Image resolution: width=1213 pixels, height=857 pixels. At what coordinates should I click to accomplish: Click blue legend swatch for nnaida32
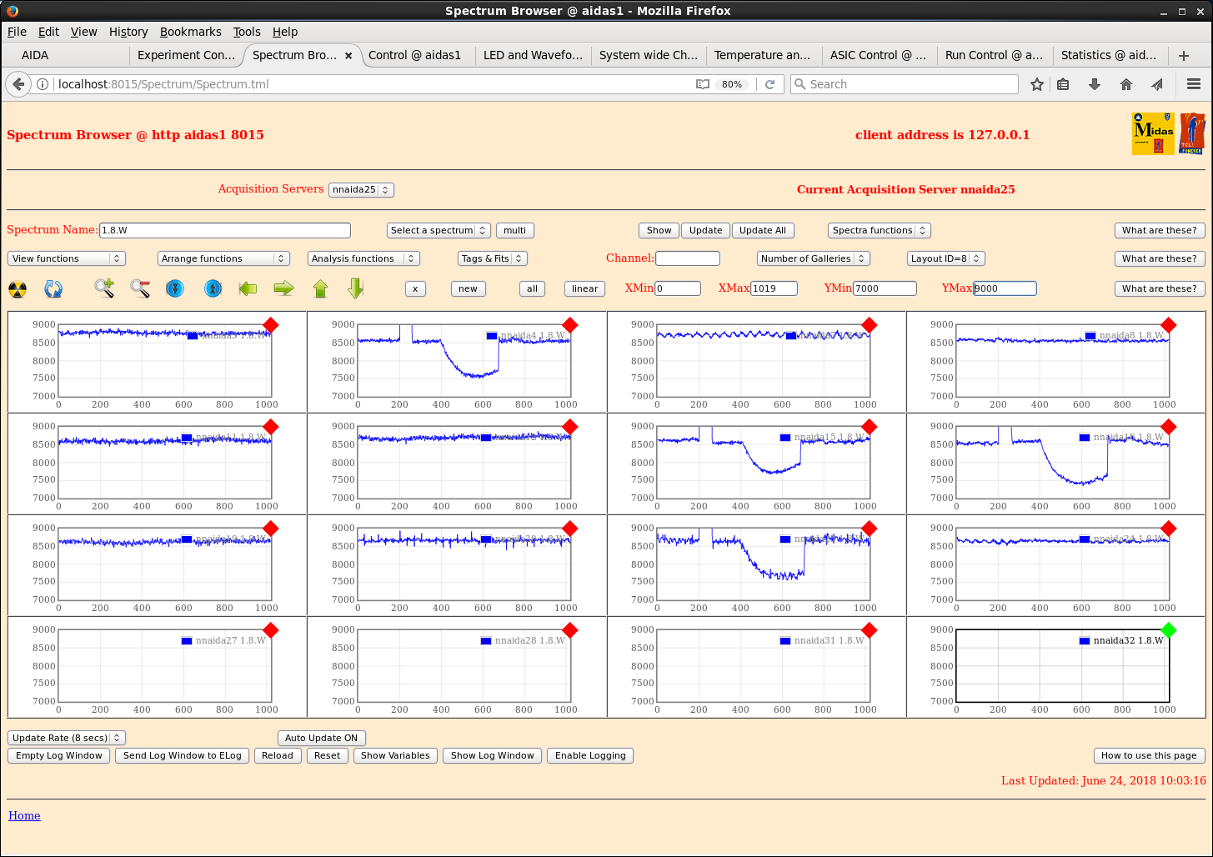coord(1084,641)
